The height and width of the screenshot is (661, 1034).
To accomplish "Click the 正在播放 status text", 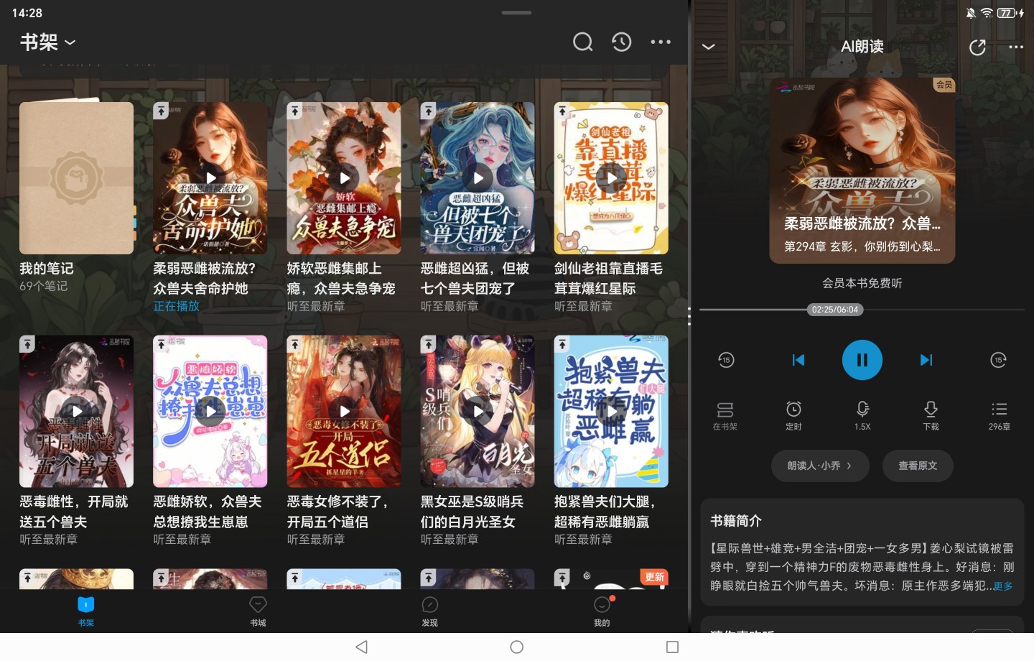I will [176, 306].
